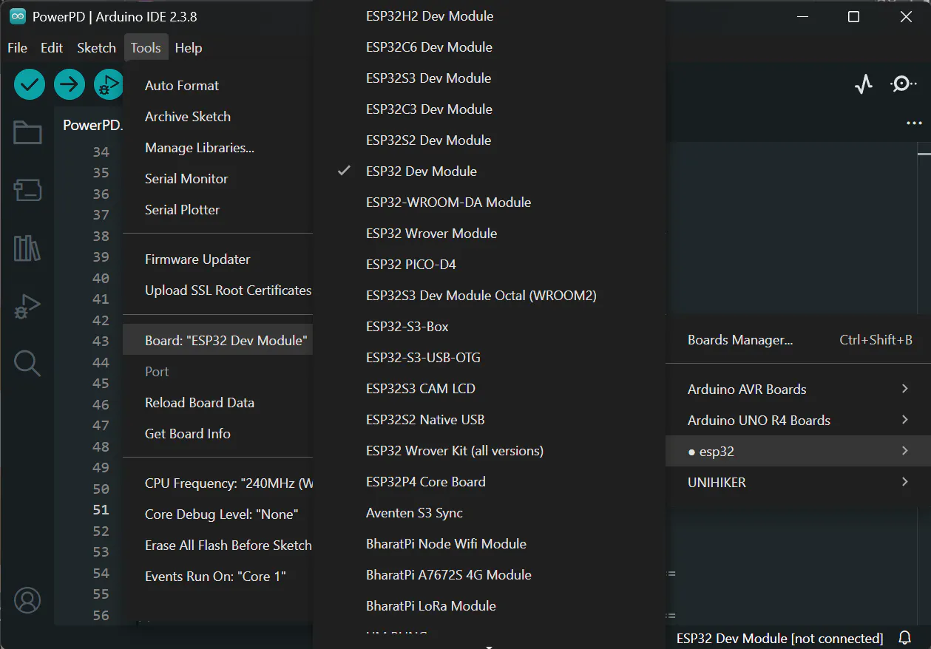Image resolution: width=931 pixels, height=649 pixels.
Task: Select ESP32C3 Dev Module board
Action: click(489, 109)
